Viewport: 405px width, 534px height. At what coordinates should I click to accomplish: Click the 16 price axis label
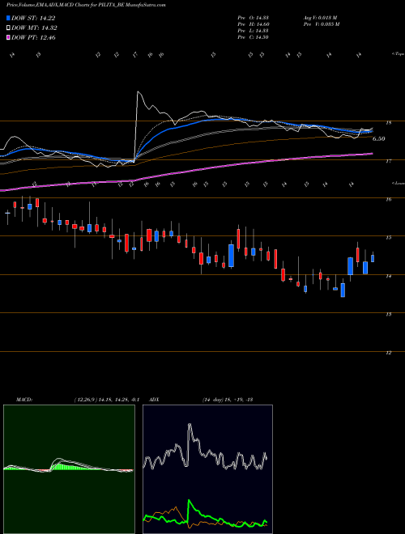pos(388,200)
